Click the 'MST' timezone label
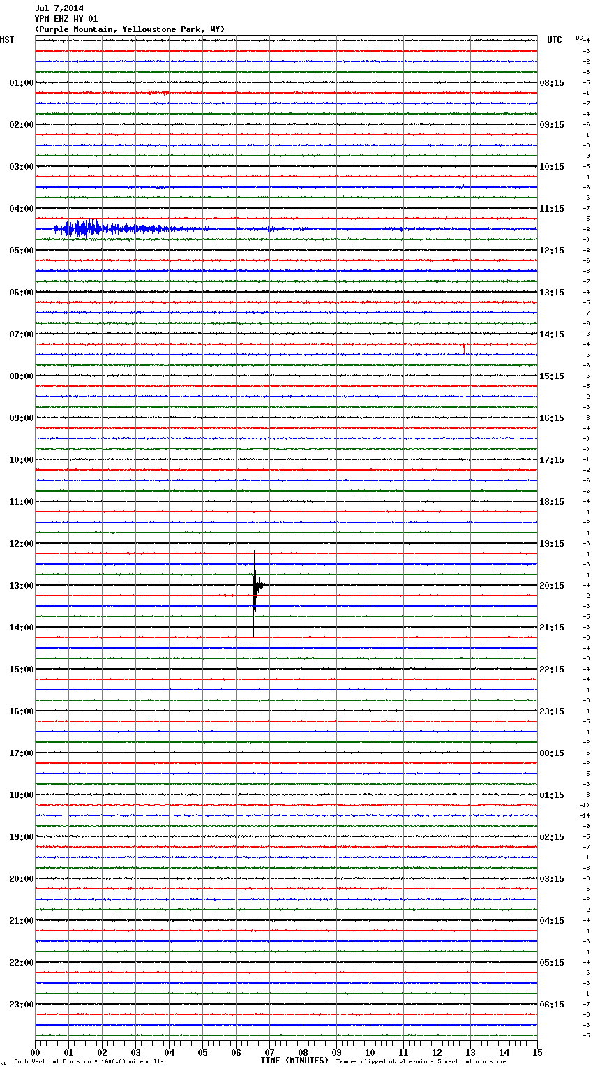 [7, 40]
